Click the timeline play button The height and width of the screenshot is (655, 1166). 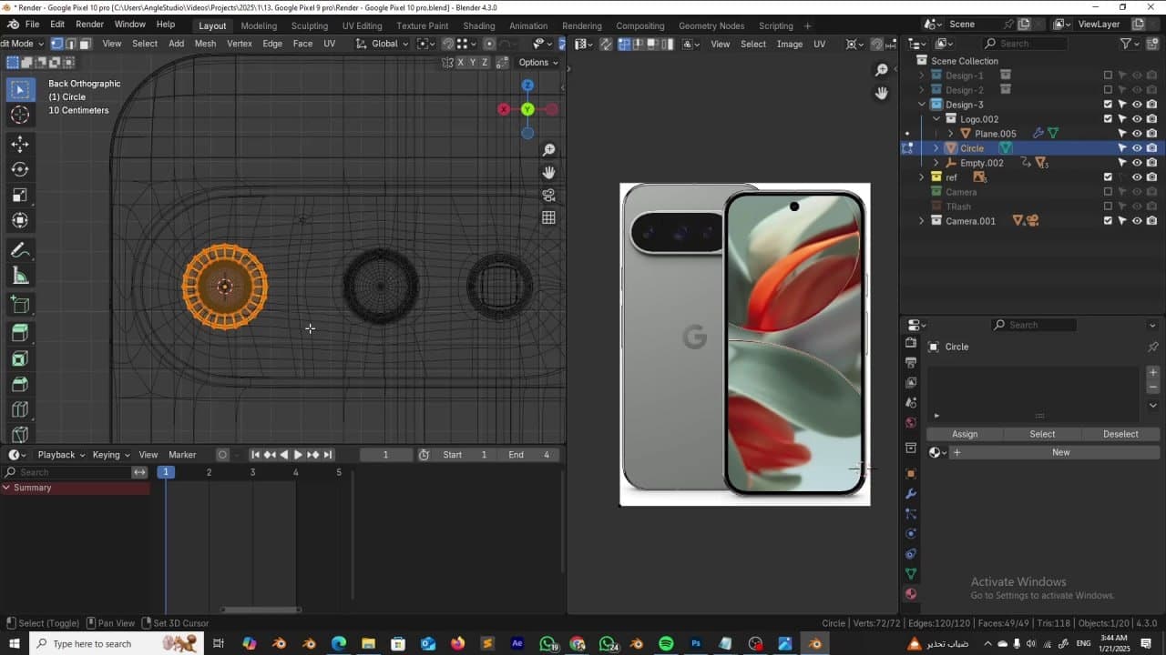point(298,455)
